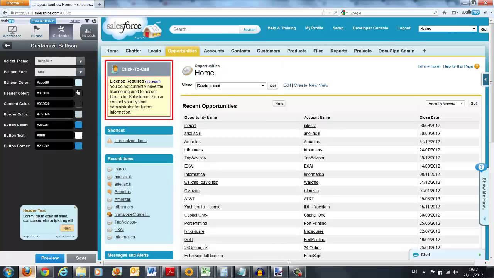Click Salesforce Search button
This screenshot has height=278, width=494.
(249, 29)
